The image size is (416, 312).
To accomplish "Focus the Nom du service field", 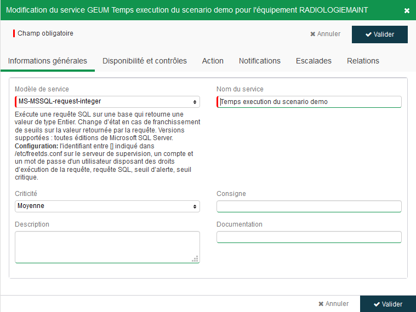I will (309, 102).
